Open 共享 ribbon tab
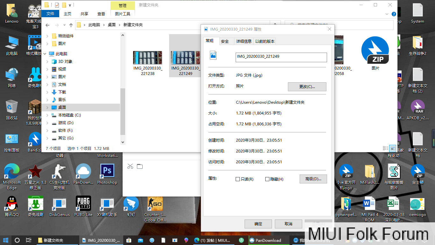Screen dimensions: 435x245 tap(84, 14)
